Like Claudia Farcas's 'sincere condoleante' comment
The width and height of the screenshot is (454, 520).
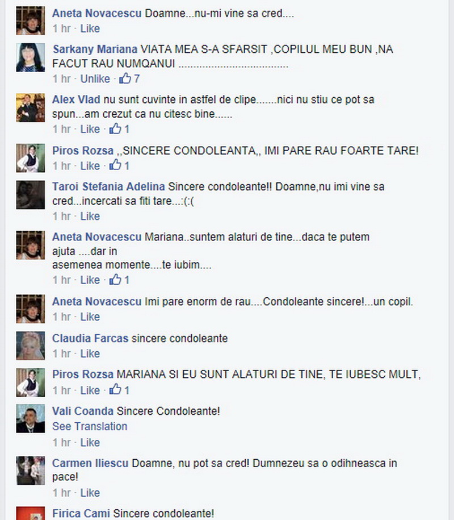pos(90,353)
